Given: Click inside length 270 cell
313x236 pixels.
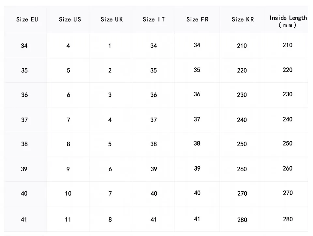Looking at the screenshot, I should [x=288, y=193].
